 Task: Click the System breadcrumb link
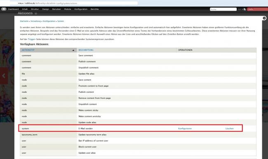click(61, 21)
